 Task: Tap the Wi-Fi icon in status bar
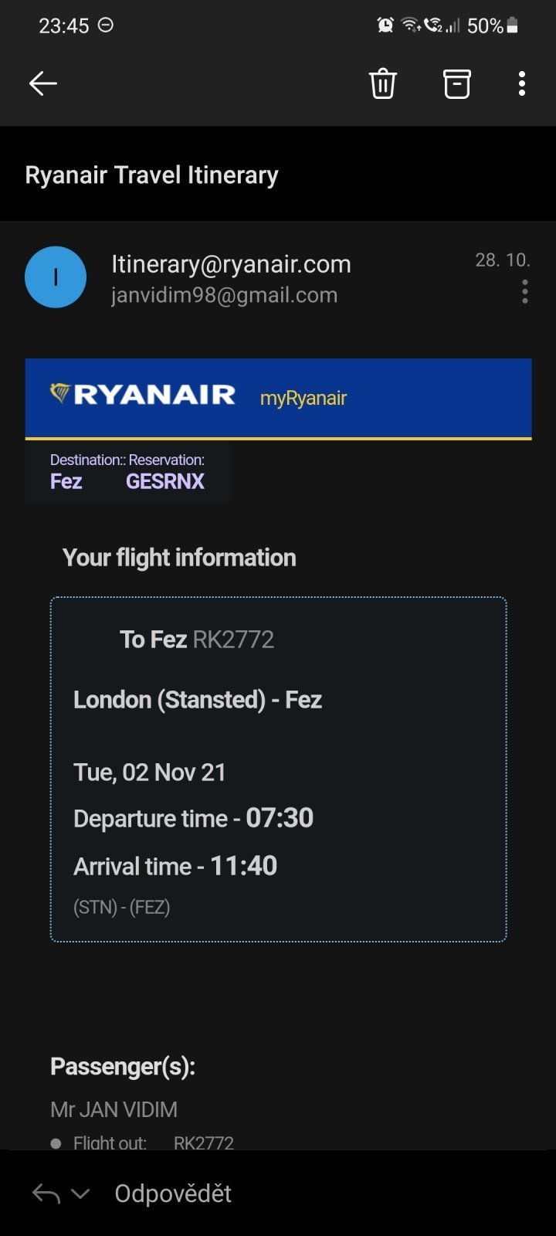[x=410, y=25]
